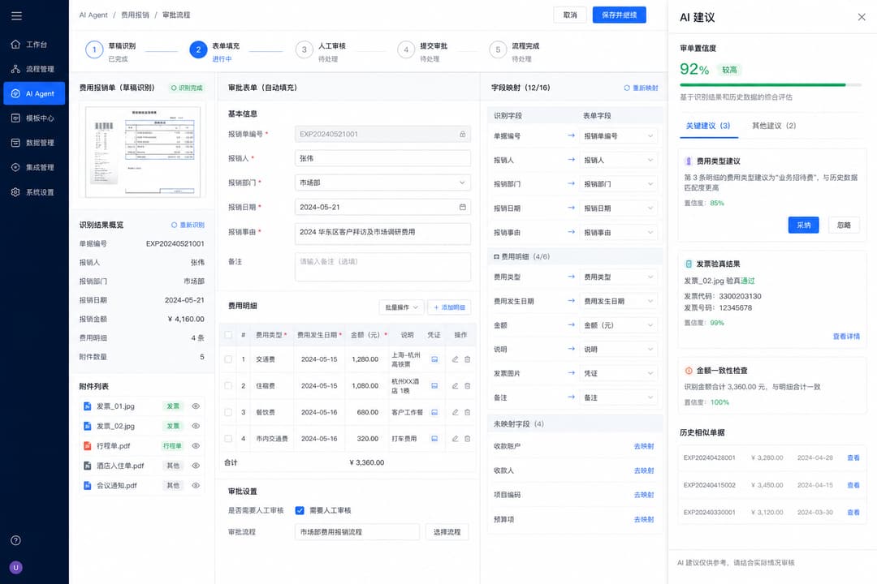877x584 pixels.
Task: Click 采纳 on 费用类型建议
Action: point(804,225)
